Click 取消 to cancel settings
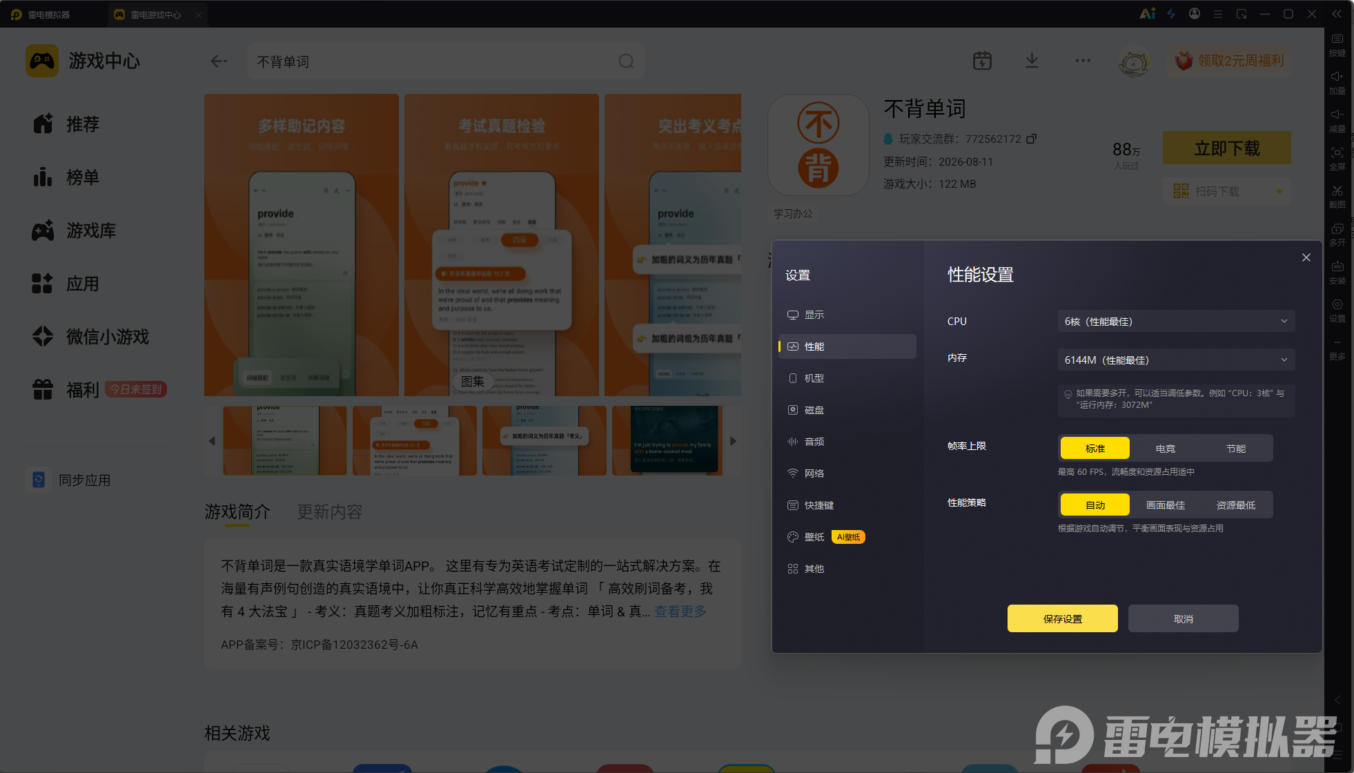The width and height of the screenshot is (1354, 773). [x=1184, y=619]
